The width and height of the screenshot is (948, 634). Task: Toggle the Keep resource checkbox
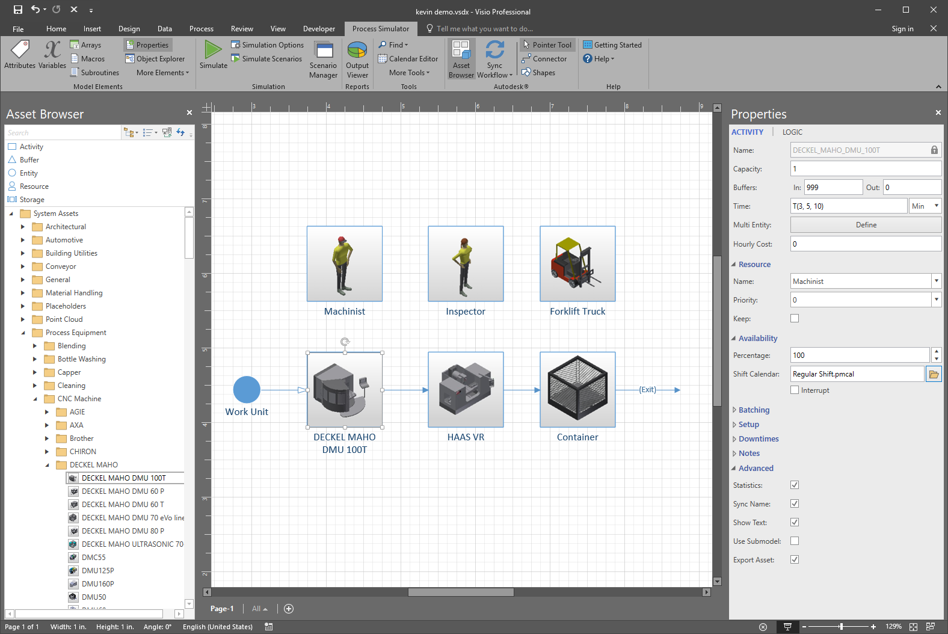pyautogui.click(x=795, y=318)
